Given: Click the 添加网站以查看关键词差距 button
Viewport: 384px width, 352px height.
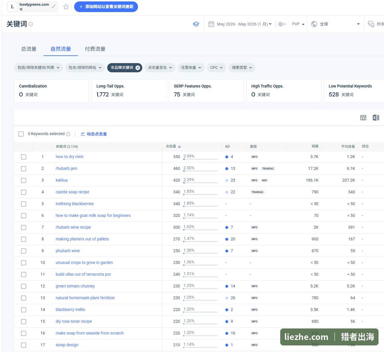Looking at the screenshot, I should [x=106, y=7].
